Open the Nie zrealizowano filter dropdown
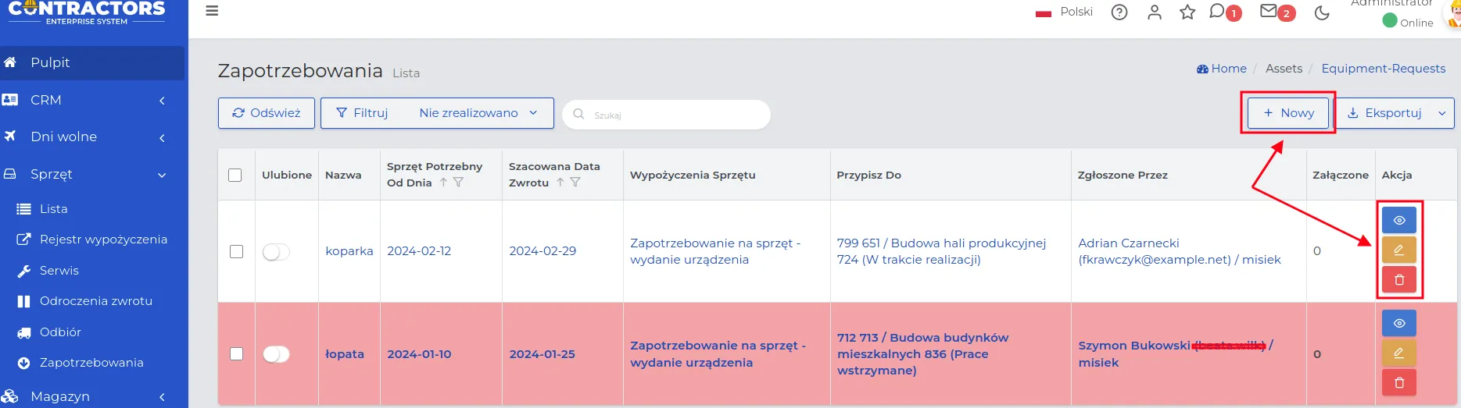Screen dimensions: 1461x408 tap(478, 113)
